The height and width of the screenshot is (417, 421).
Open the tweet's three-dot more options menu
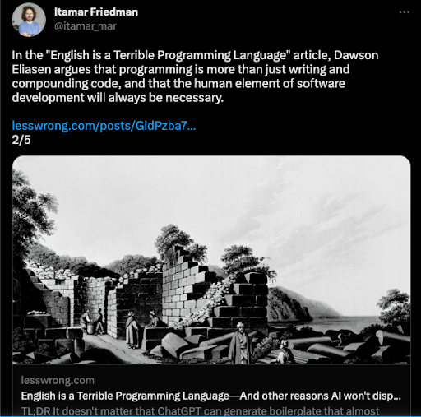click(404, 12)
